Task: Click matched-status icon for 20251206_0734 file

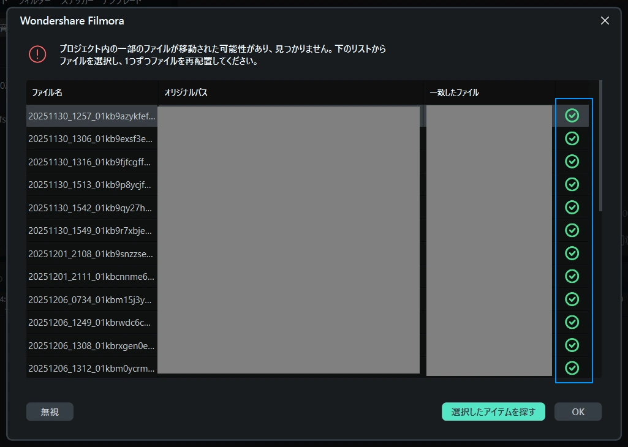Action: (x=572, y=299)
